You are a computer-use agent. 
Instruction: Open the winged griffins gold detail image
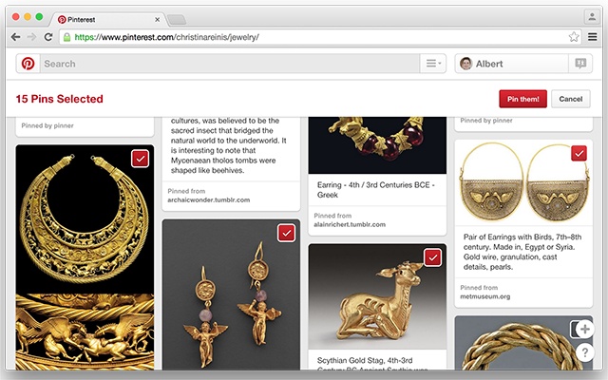click(x=85, y=332)
